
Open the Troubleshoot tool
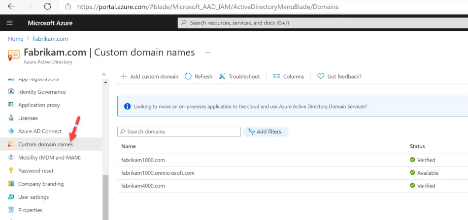tap(239, 77)
